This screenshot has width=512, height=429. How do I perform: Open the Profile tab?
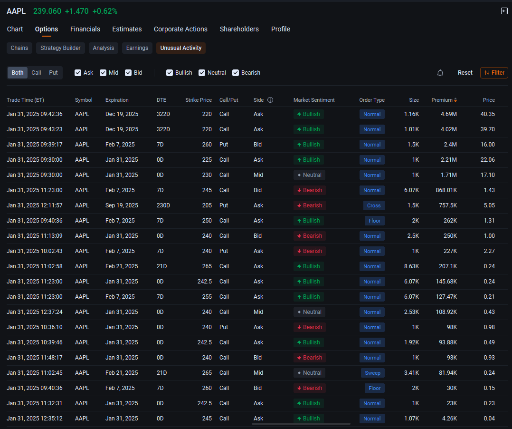(x=281, y=29)
